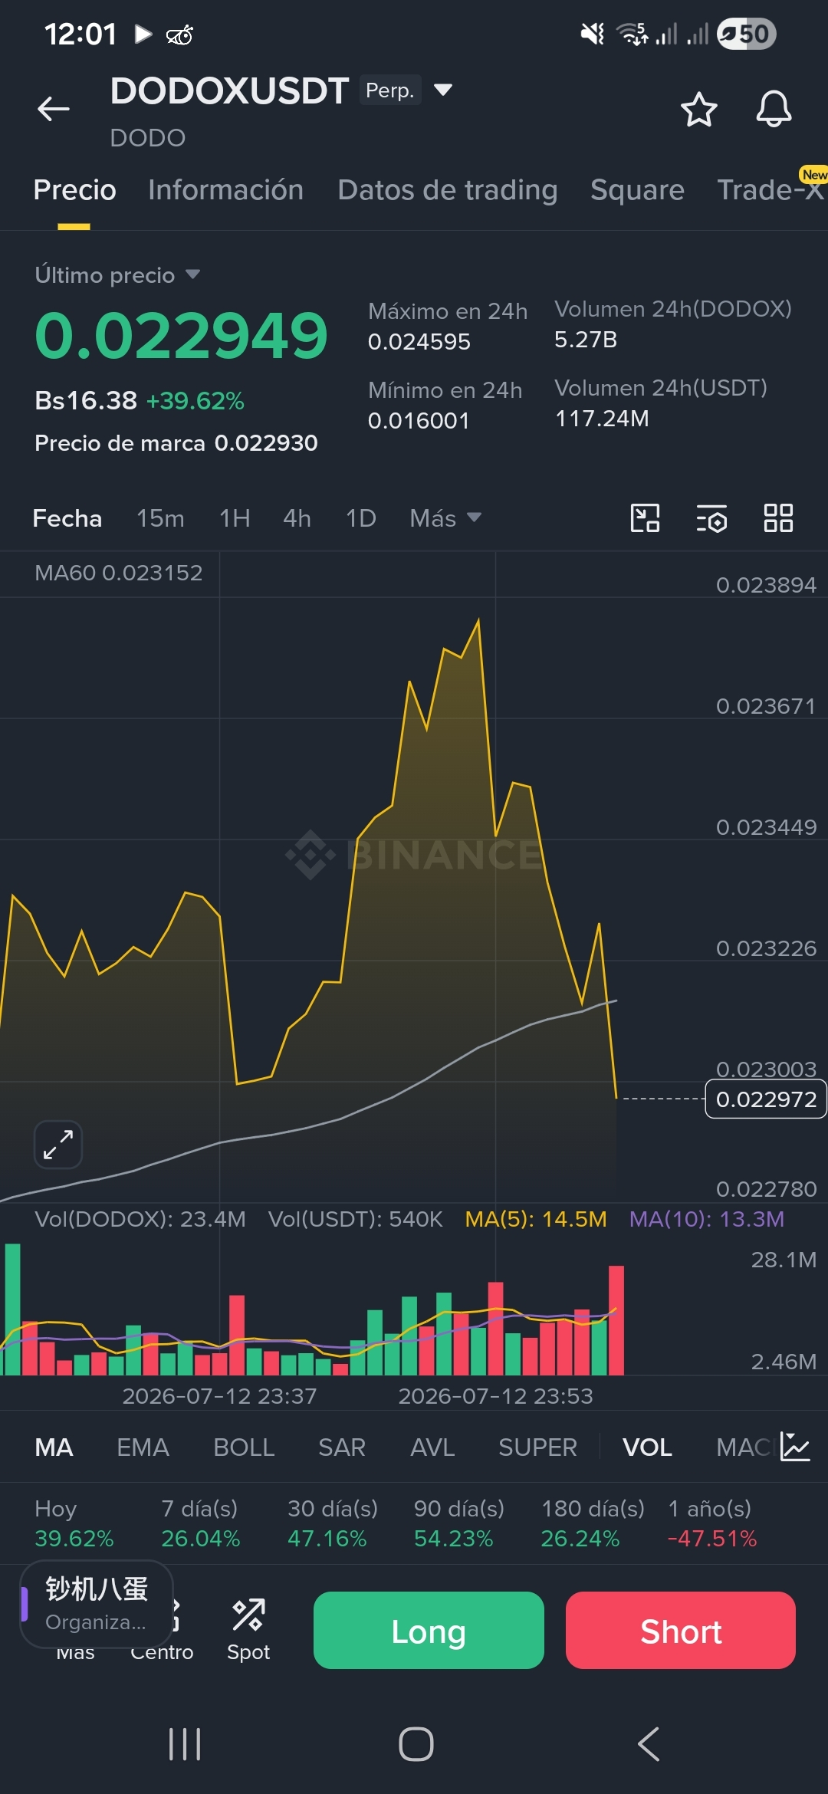Select the 1H chart interval
This screenshot has width=828, height=1794.
coord(235,518)
